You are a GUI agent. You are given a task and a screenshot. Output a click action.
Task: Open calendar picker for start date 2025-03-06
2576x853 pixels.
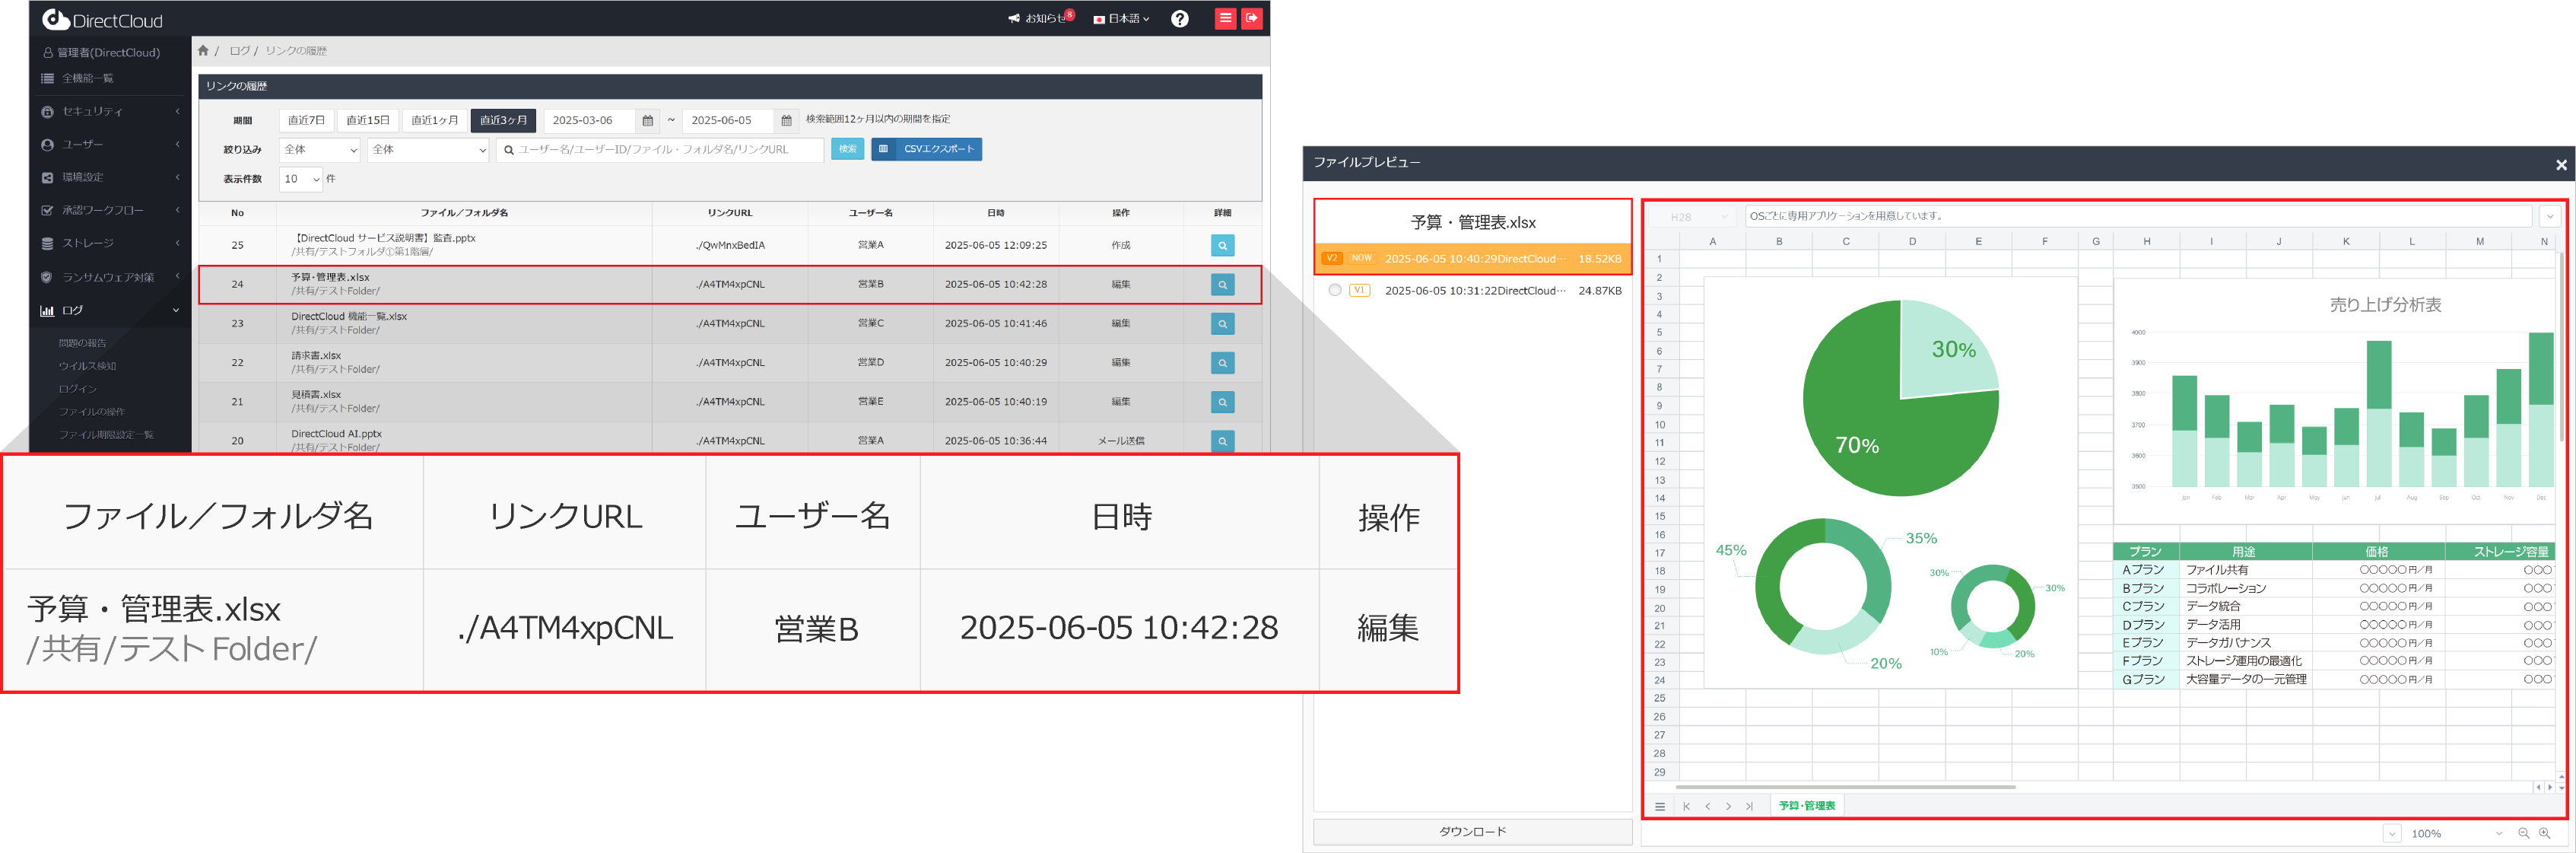coord(648,121)
